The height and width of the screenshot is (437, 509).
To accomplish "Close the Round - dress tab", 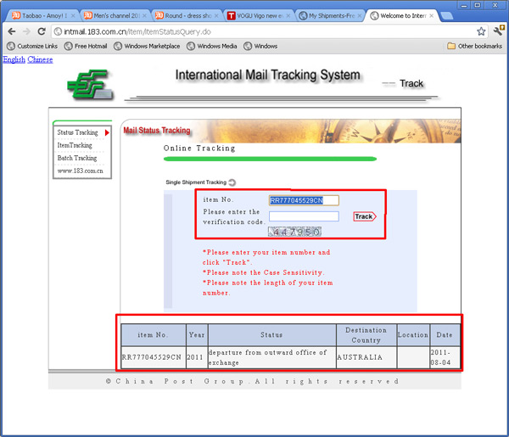I will [x=216, y=15].
